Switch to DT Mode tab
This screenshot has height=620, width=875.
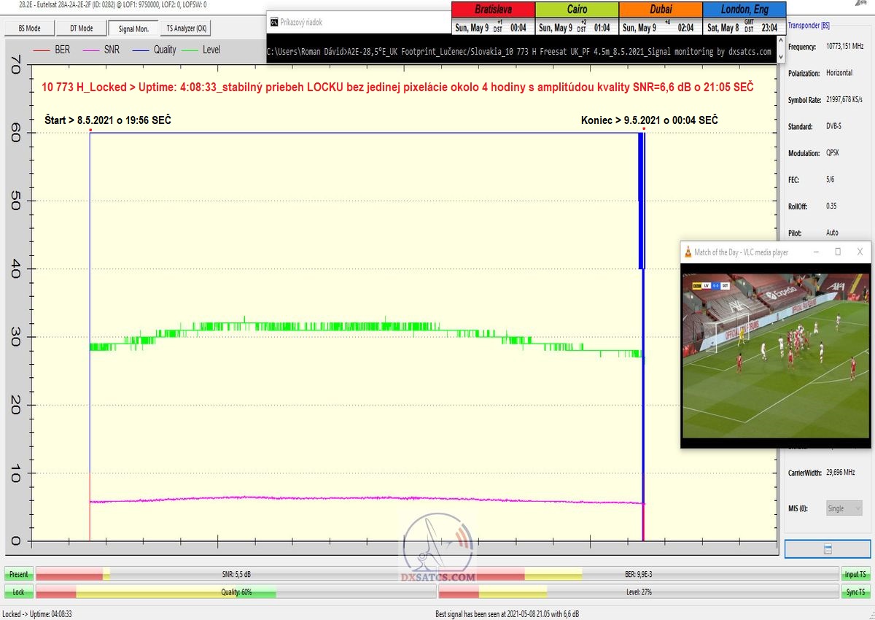(x=81, y=28)
